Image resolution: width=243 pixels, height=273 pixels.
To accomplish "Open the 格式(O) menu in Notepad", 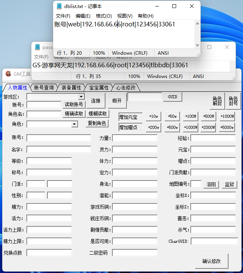I will click(104, 16).
